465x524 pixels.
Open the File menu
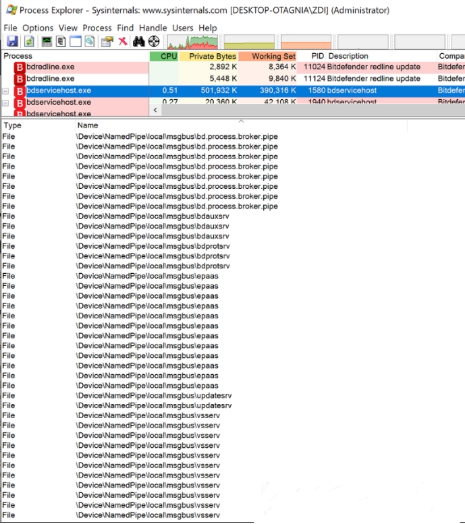tap(10, 28)
